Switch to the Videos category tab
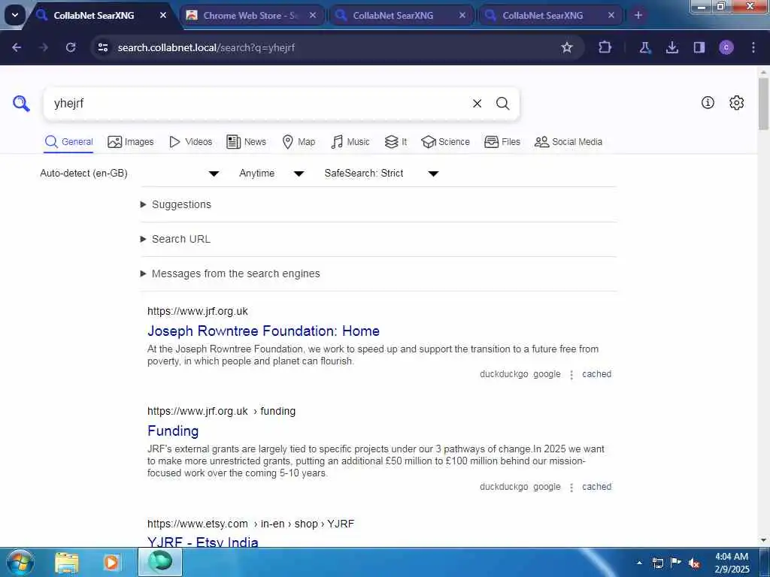The width and height of the screenshot is (770, 577). (190, 142)
